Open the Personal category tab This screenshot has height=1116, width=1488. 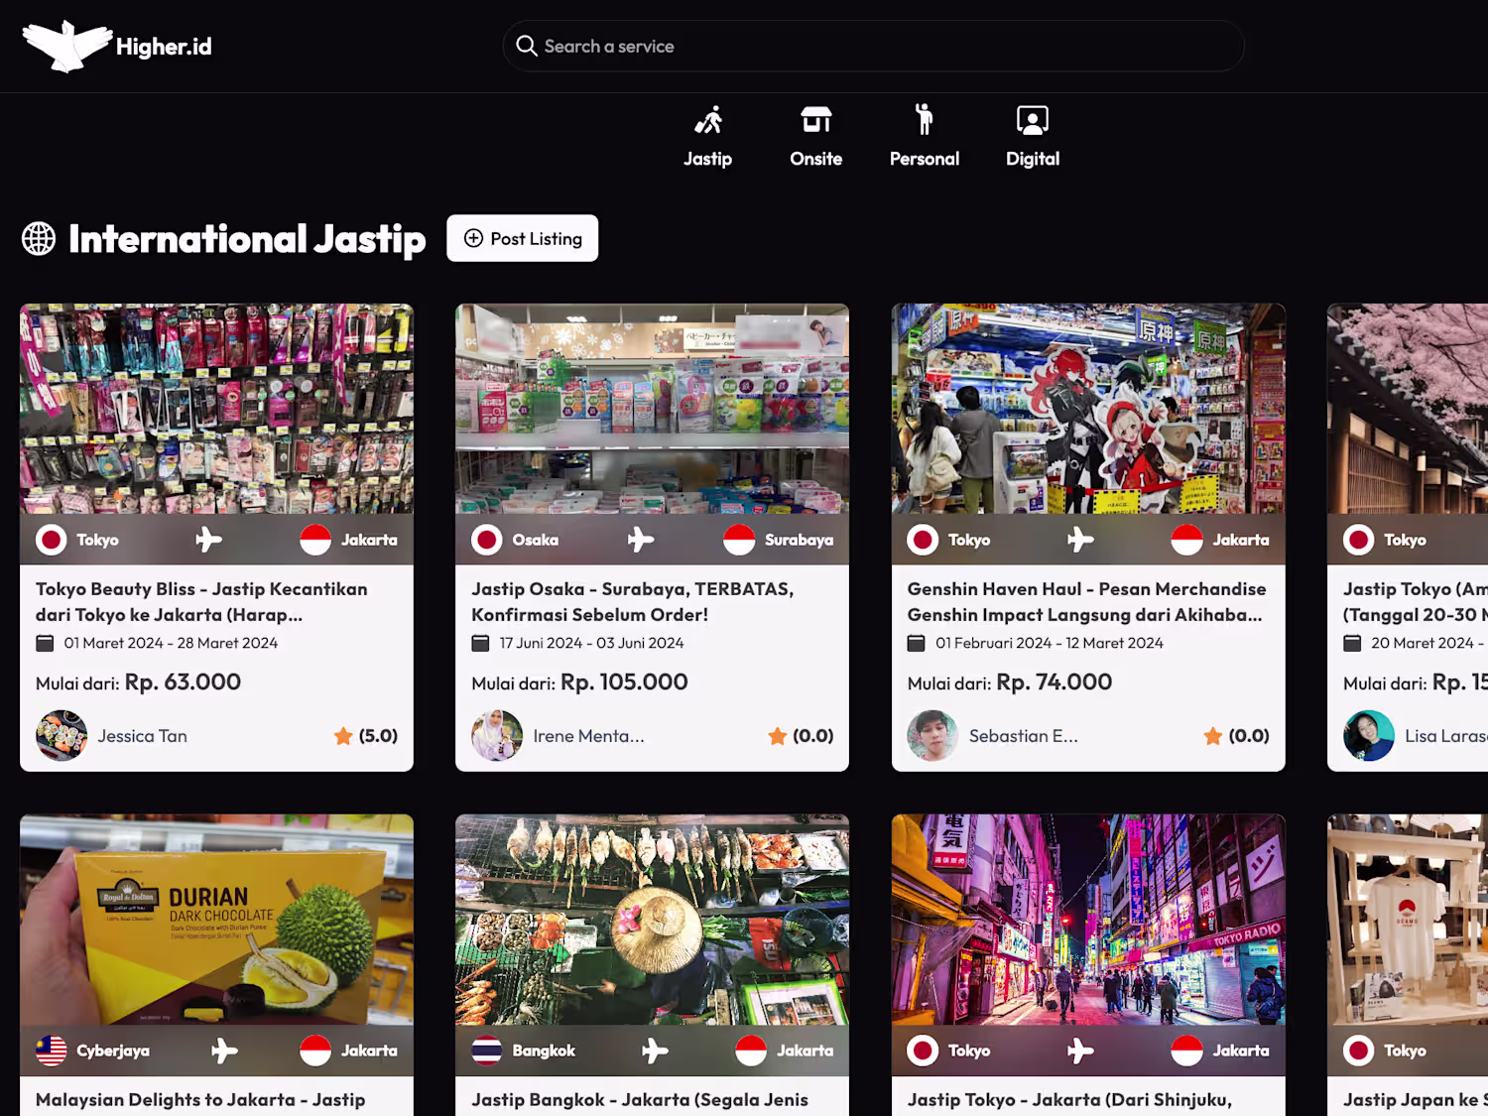[924, 136]
